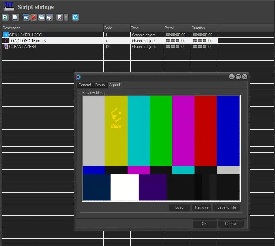
Task: Click the edit script string icon
Action: [26, 17]
